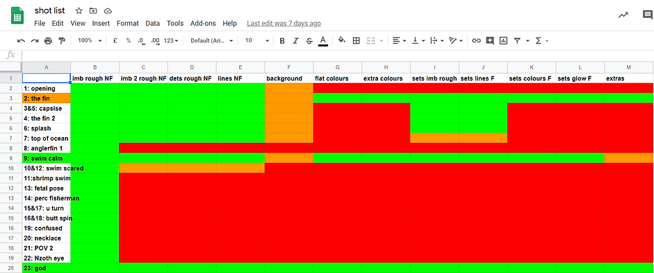
Task: Open the font size dropdown
Action: click(x=257, y=41)
